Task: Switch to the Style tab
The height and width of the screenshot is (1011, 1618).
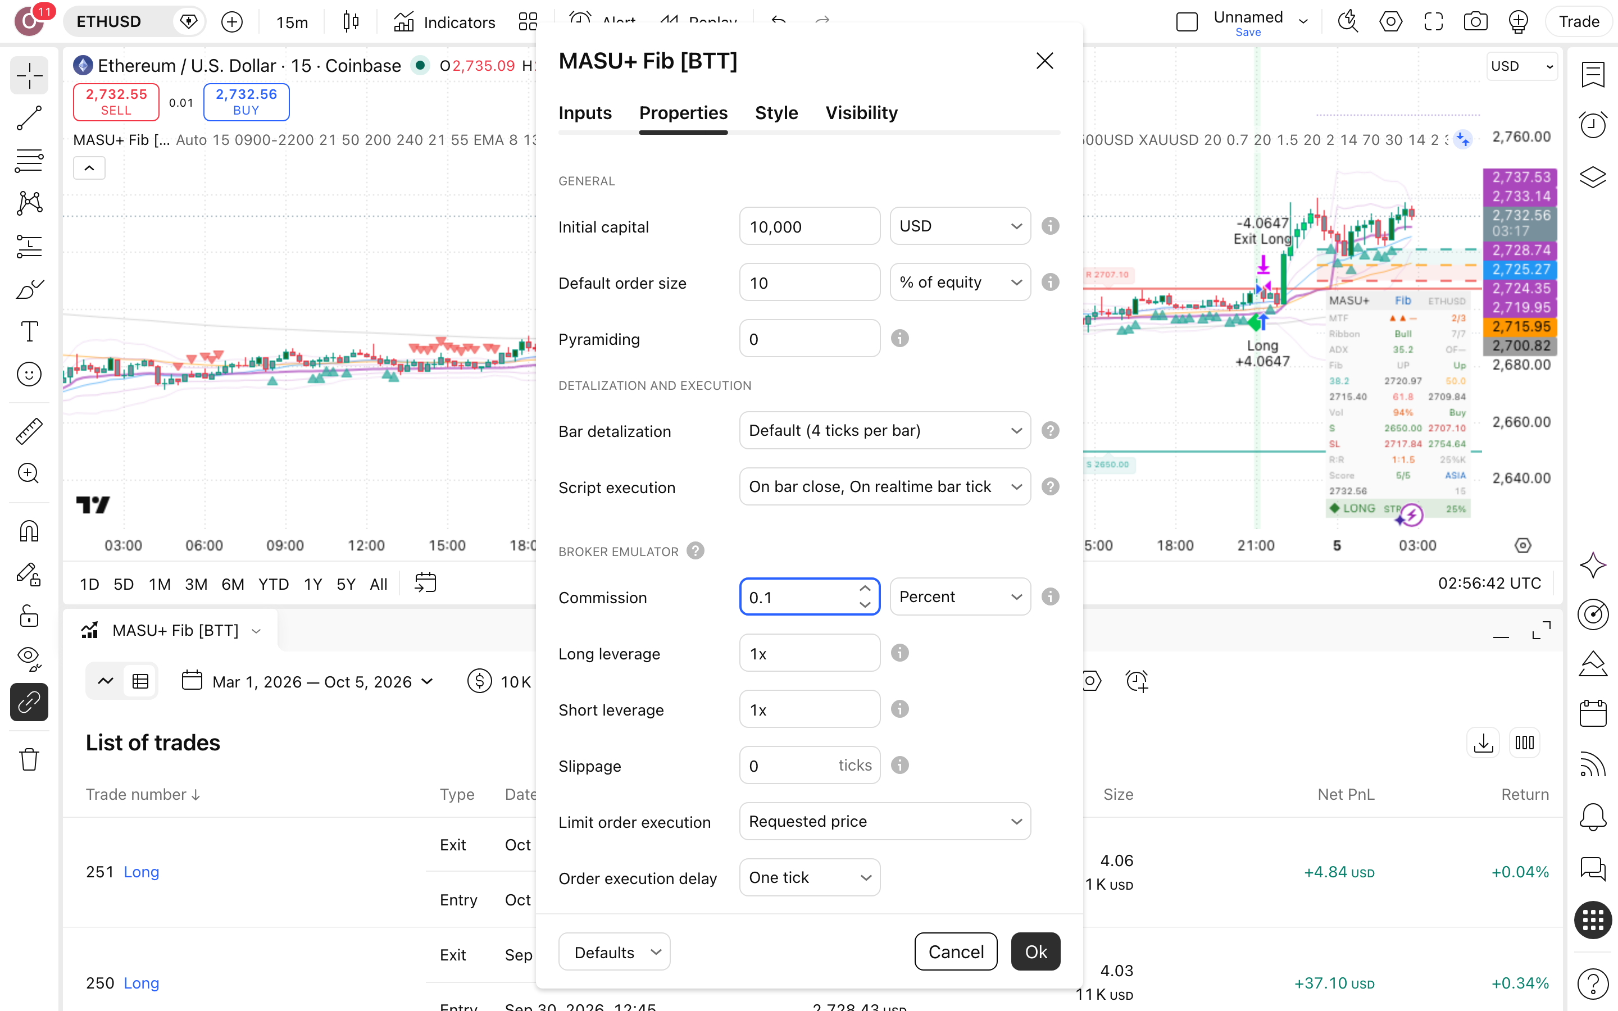Action: pyautogui.click(x=776, y=113)
